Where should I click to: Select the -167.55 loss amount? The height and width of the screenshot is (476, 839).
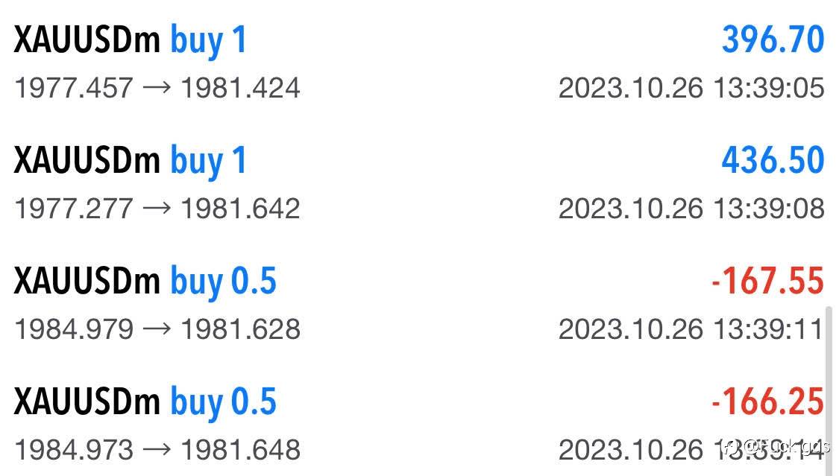(x=767, y=282)
